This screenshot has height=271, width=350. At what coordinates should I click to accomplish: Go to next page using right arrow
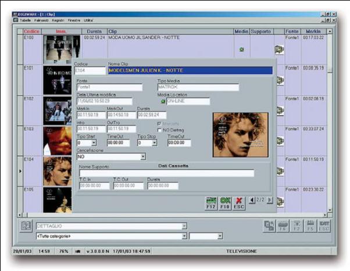tap(270, 201)
